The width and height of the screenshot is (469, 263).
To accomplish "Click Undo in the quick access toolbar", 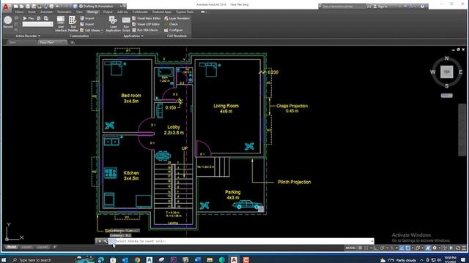I will (x=57, y=7).
